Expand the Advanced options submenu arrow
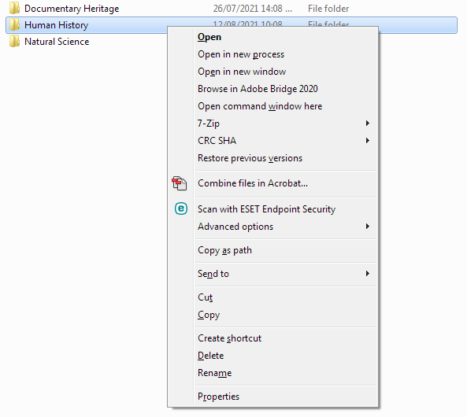The width and height of the screenshot is (467, 417). pos(368,227)
